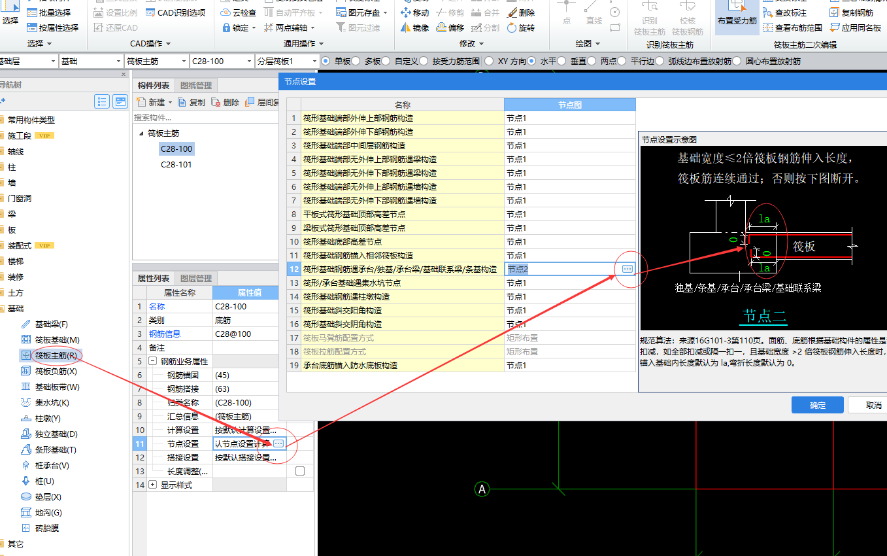
Task: Select the 垂直 radio option
Action: pyautogui.click(x=562, y=61)
